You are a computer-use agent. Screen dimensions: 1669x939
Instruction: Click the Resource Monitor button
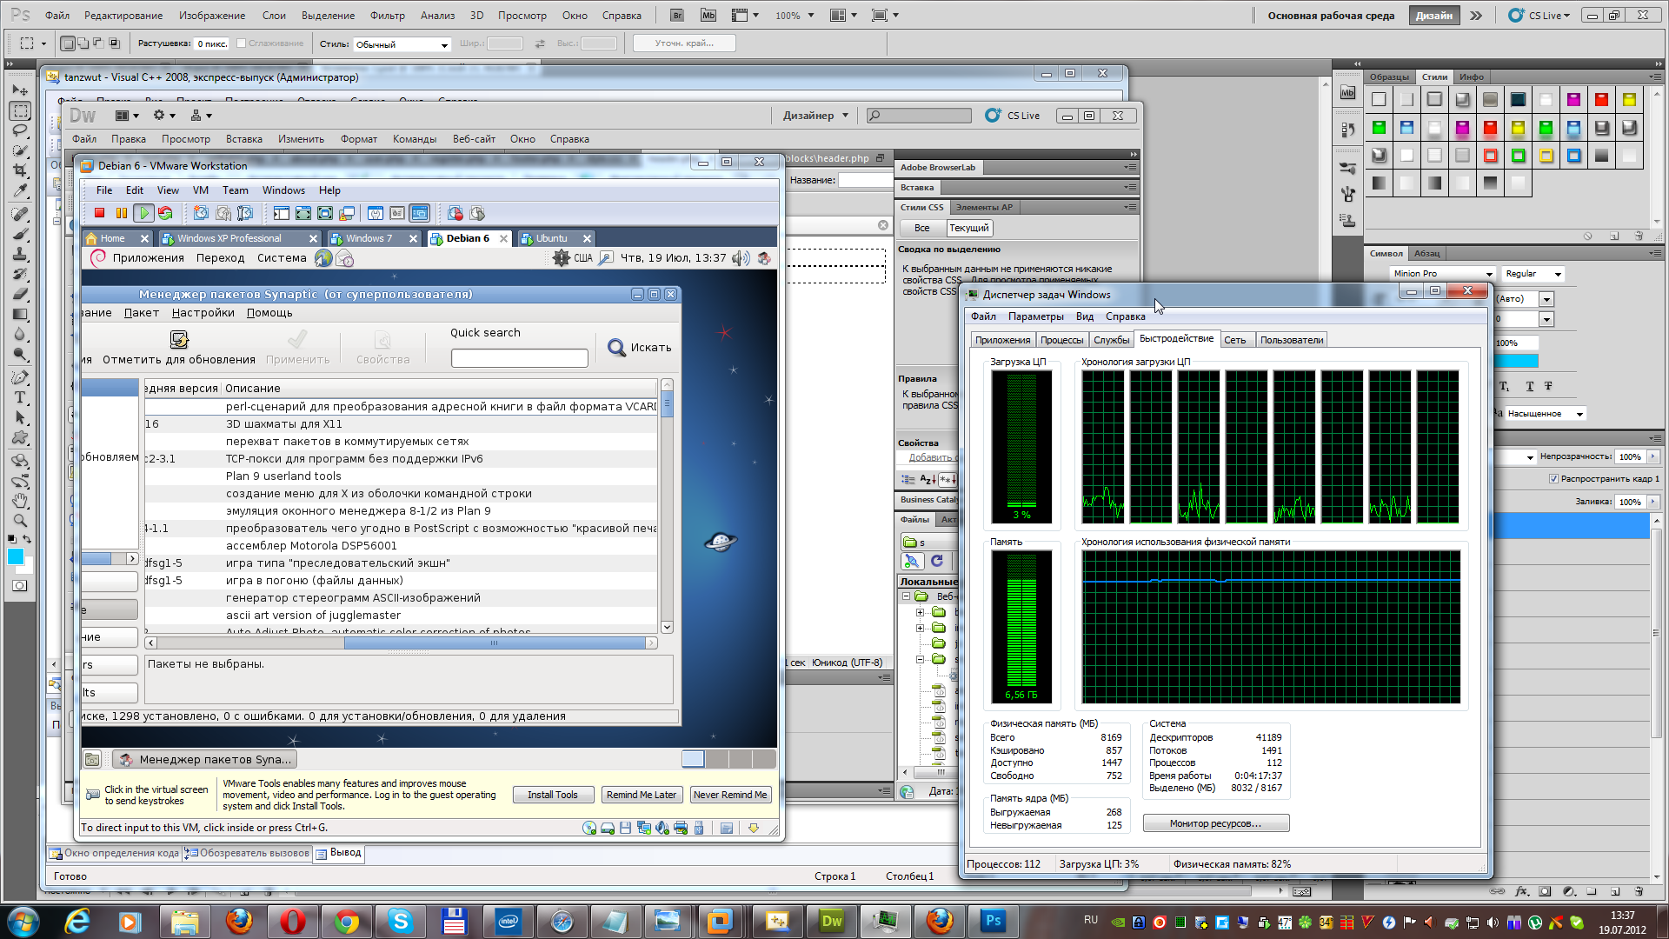(x=1215, y=823)
